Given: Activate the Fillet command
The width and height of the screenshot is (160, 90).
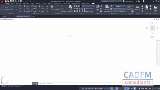Looking at the screenshot, I should [x=41, y=9].
